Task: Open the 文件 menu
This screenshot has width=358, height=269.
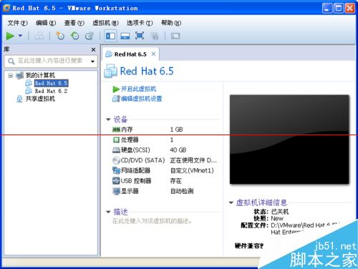Action: tap(17, 23)
